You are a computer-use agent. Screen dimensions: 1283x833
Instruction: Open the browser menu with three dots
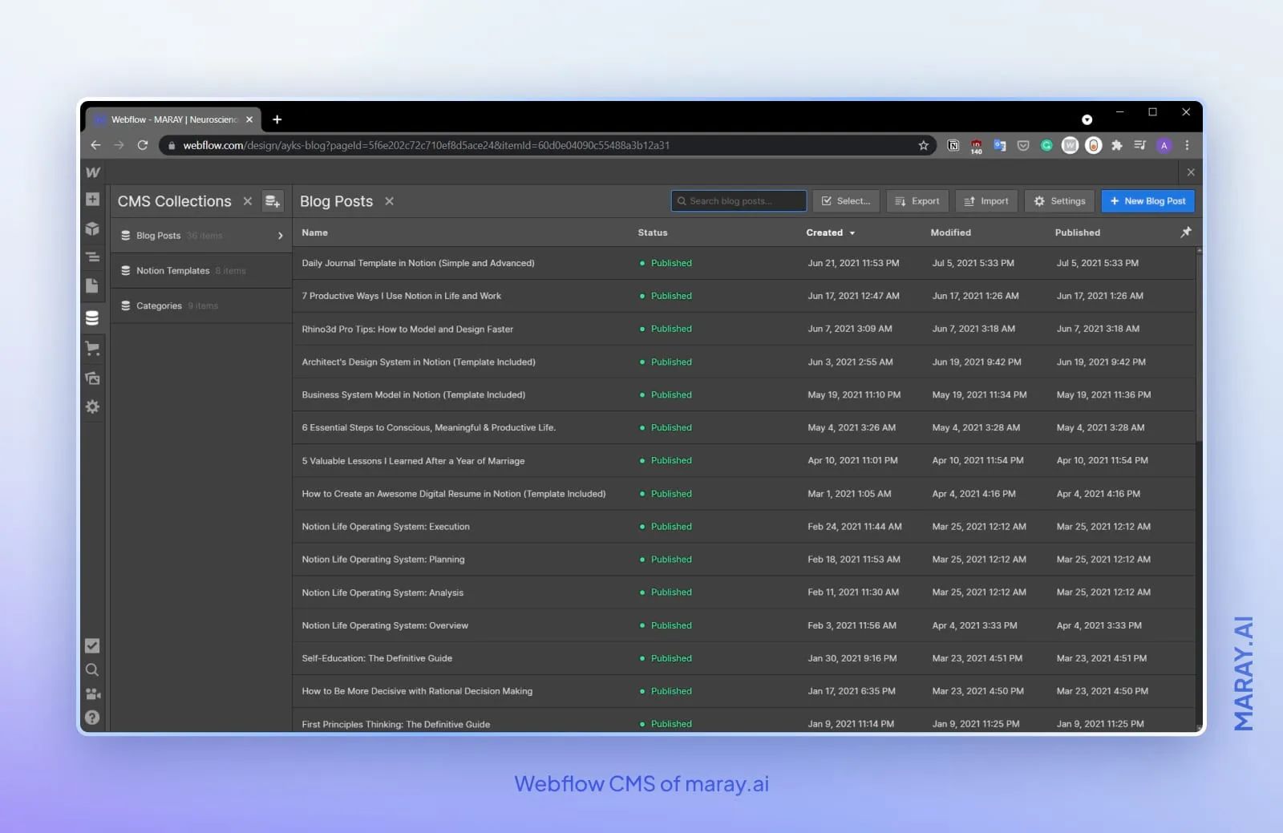[1188, 145]
